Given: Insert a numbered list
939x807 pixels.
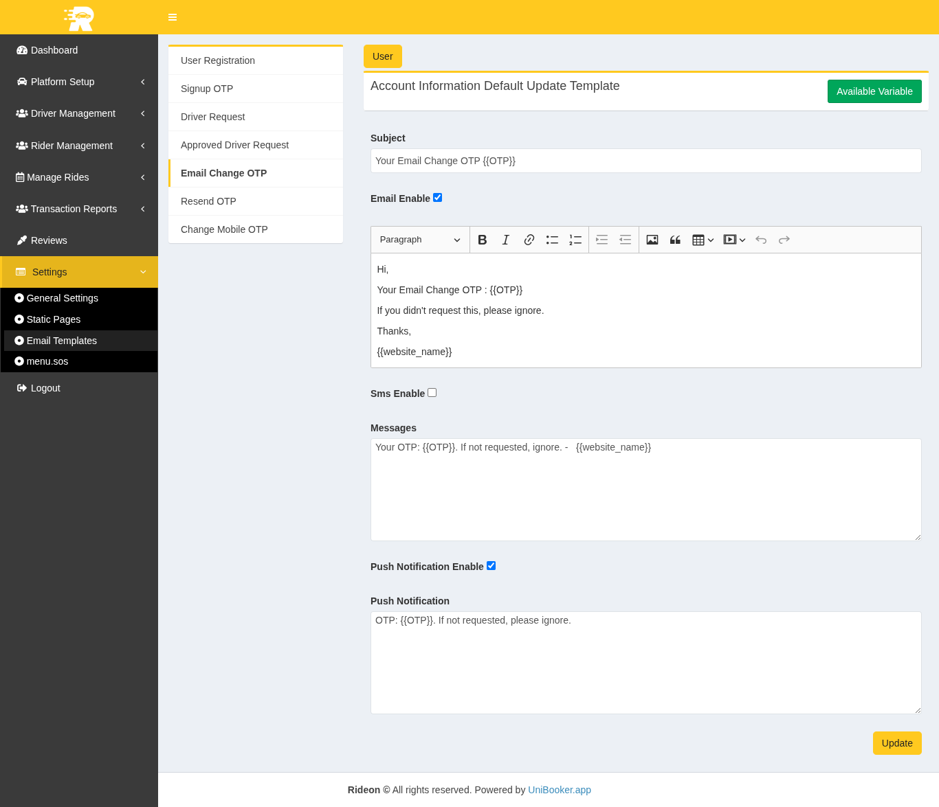Looking at the screenshot, I should (x=575, y=240).
